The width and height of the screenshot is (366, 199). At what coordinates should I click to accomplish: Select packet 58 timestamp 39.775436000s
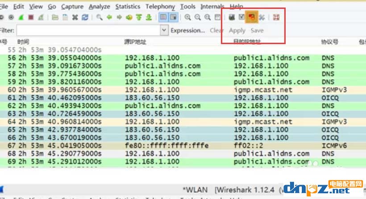[x=183, y=74]
